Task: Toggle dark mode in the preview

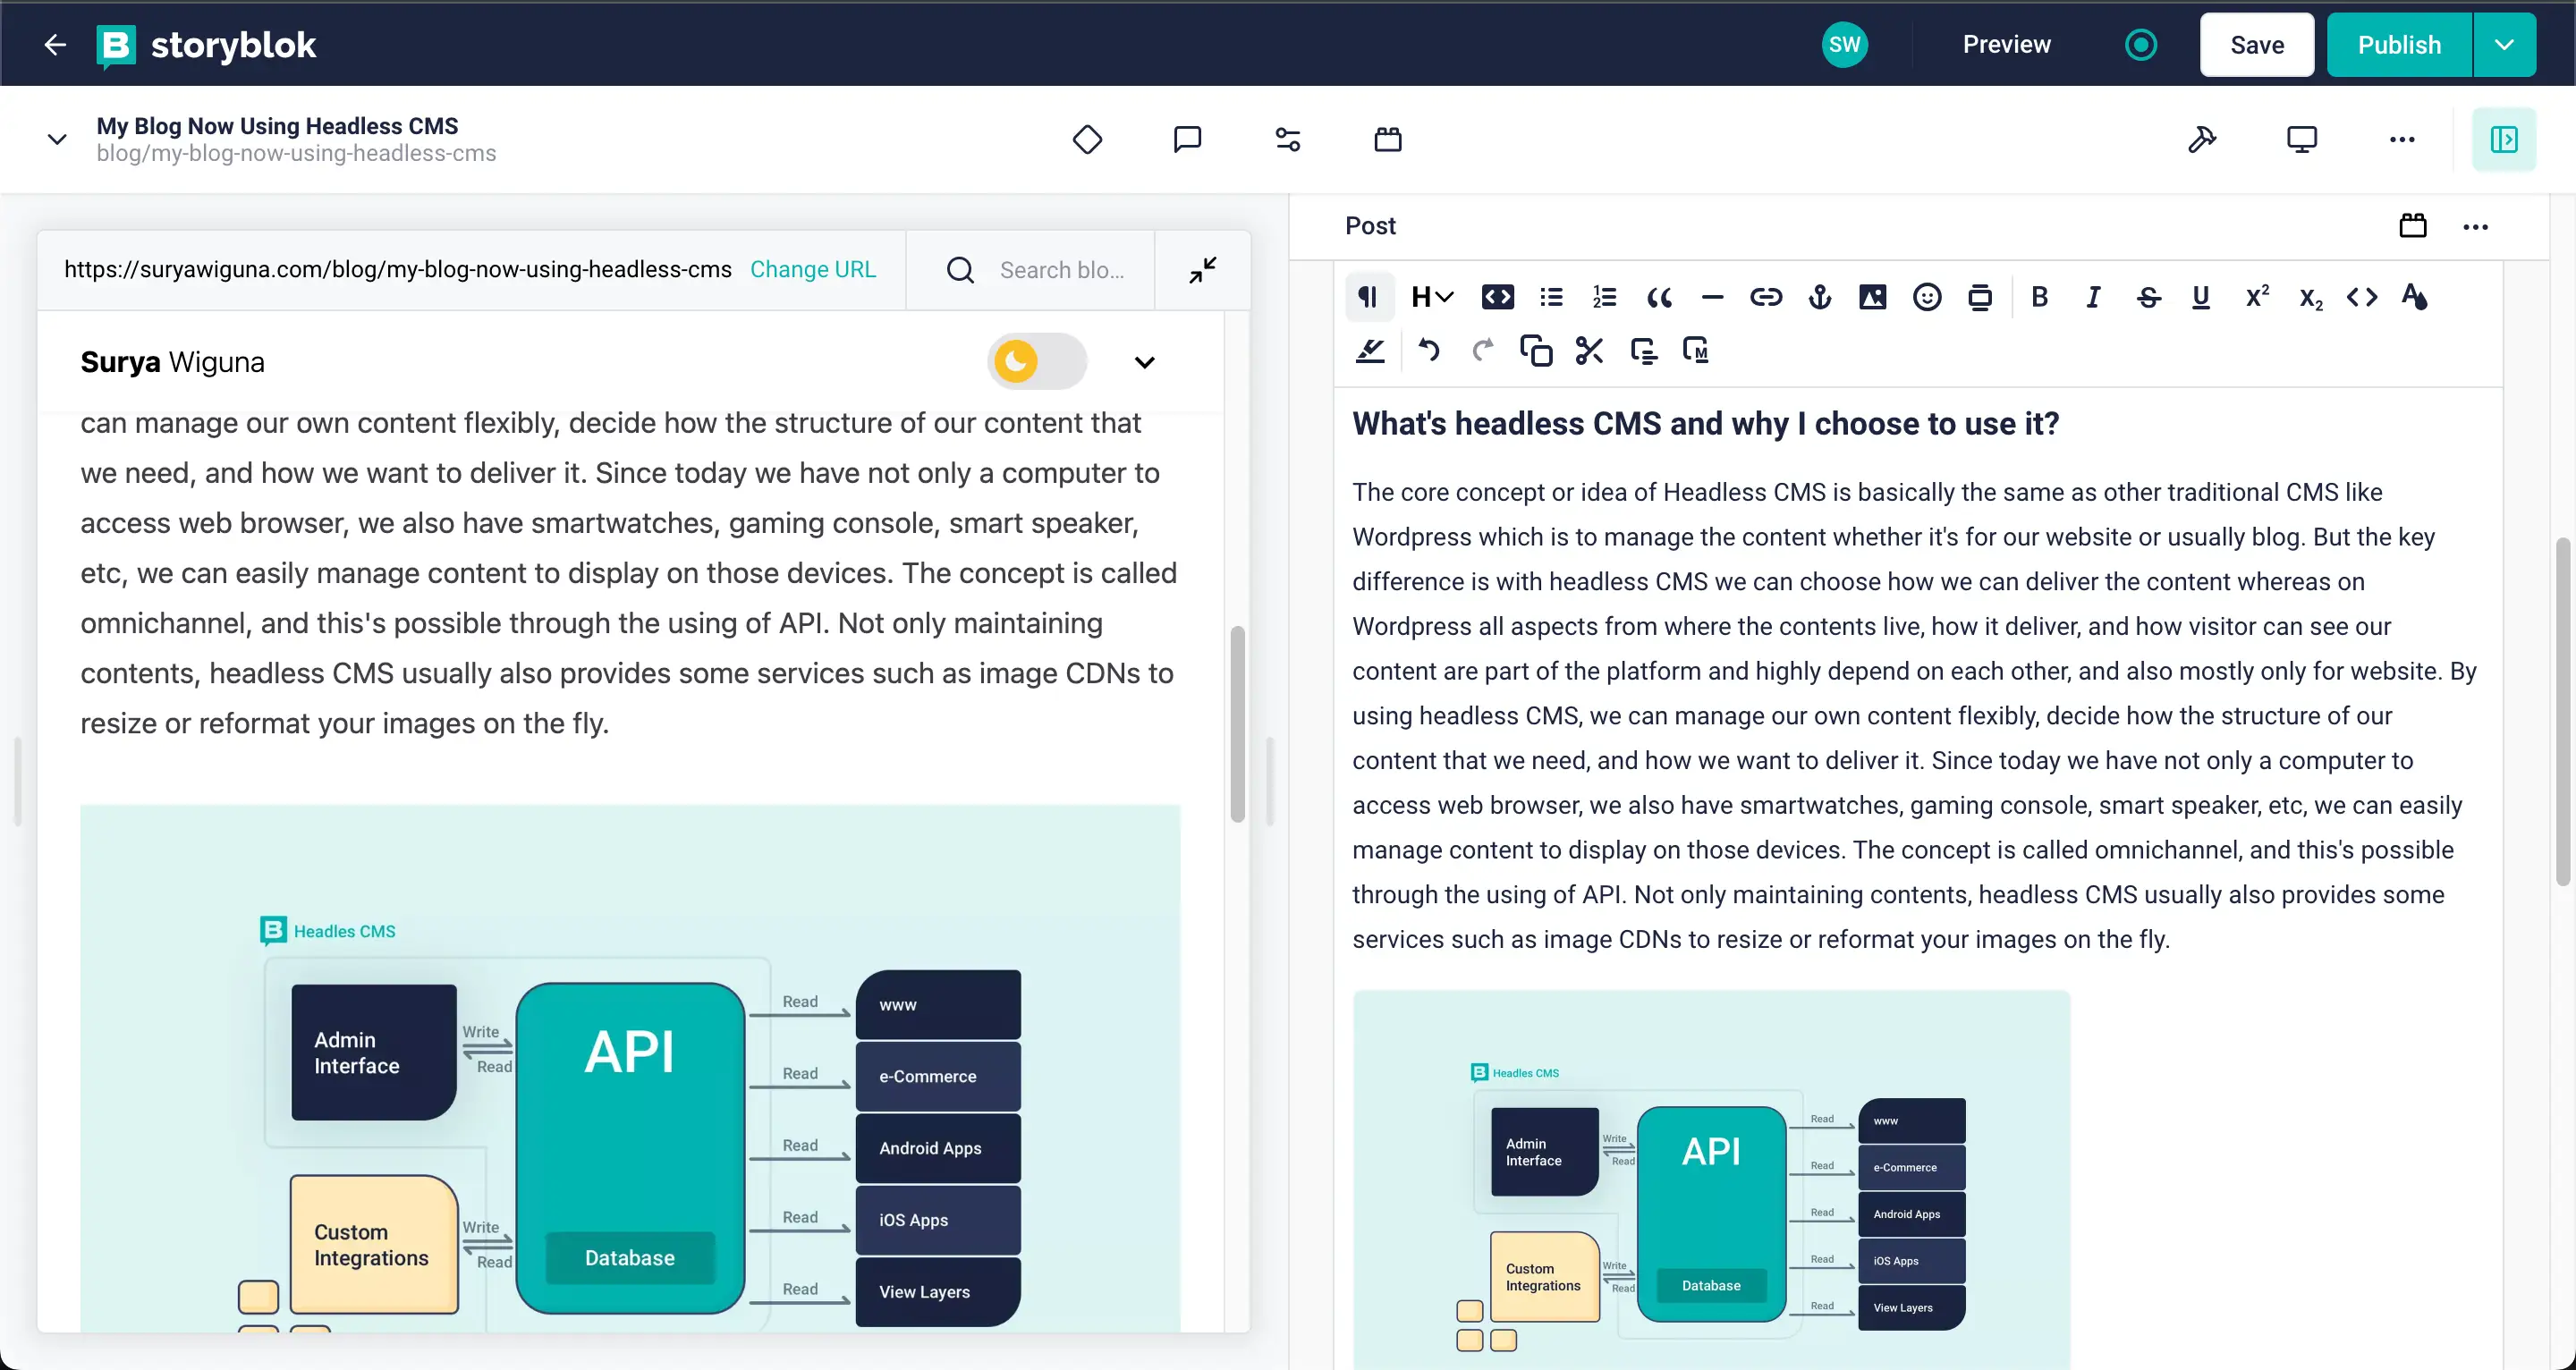Action: click(x=1036, y=361)
